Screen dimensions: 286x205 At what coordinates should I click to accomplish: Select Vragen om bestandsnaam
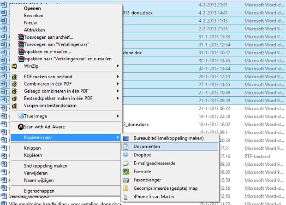tap(50, 105)
